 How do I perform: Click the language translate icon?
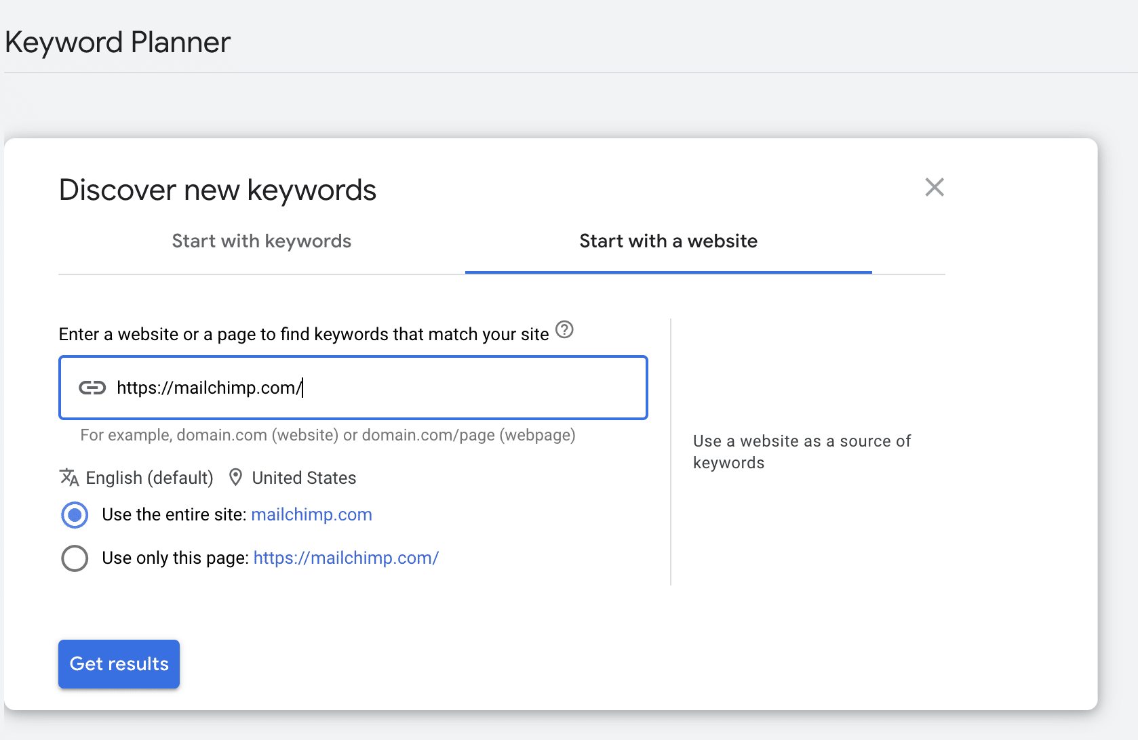[69, 477]
